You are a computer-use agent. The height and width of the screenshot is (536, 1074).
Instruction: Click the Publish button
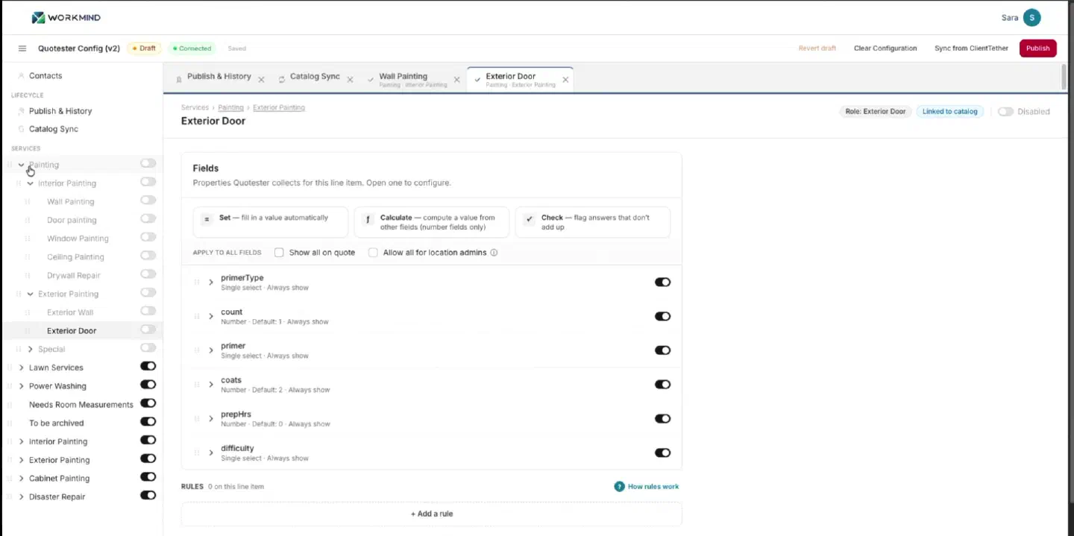point(1037,48)
